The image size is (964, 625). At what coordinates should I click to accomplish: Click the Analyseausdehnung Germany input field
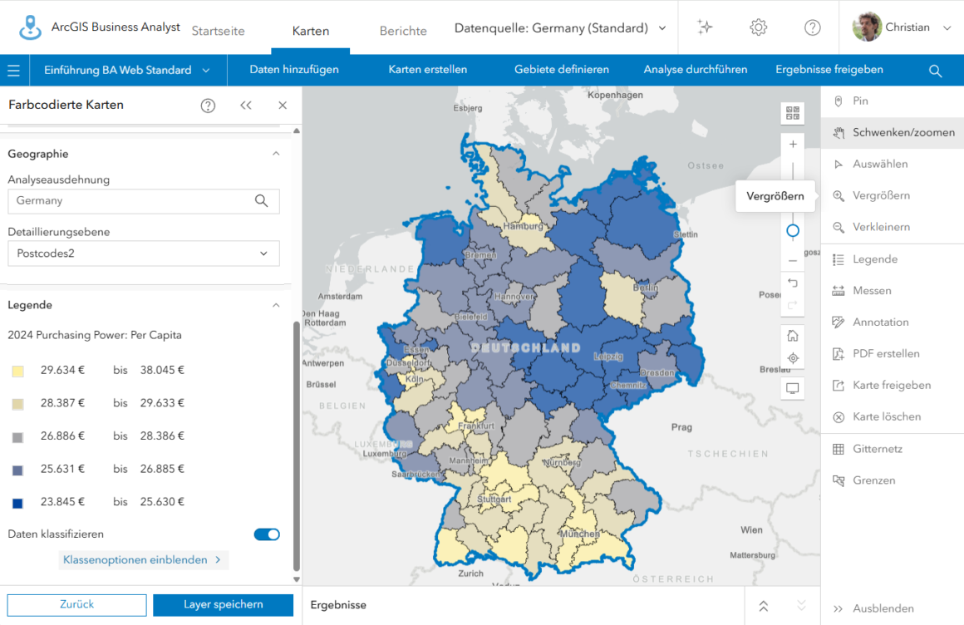pos(143,201)
